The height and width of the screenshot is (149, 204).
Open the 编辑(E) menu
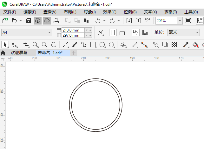[30, 12]
